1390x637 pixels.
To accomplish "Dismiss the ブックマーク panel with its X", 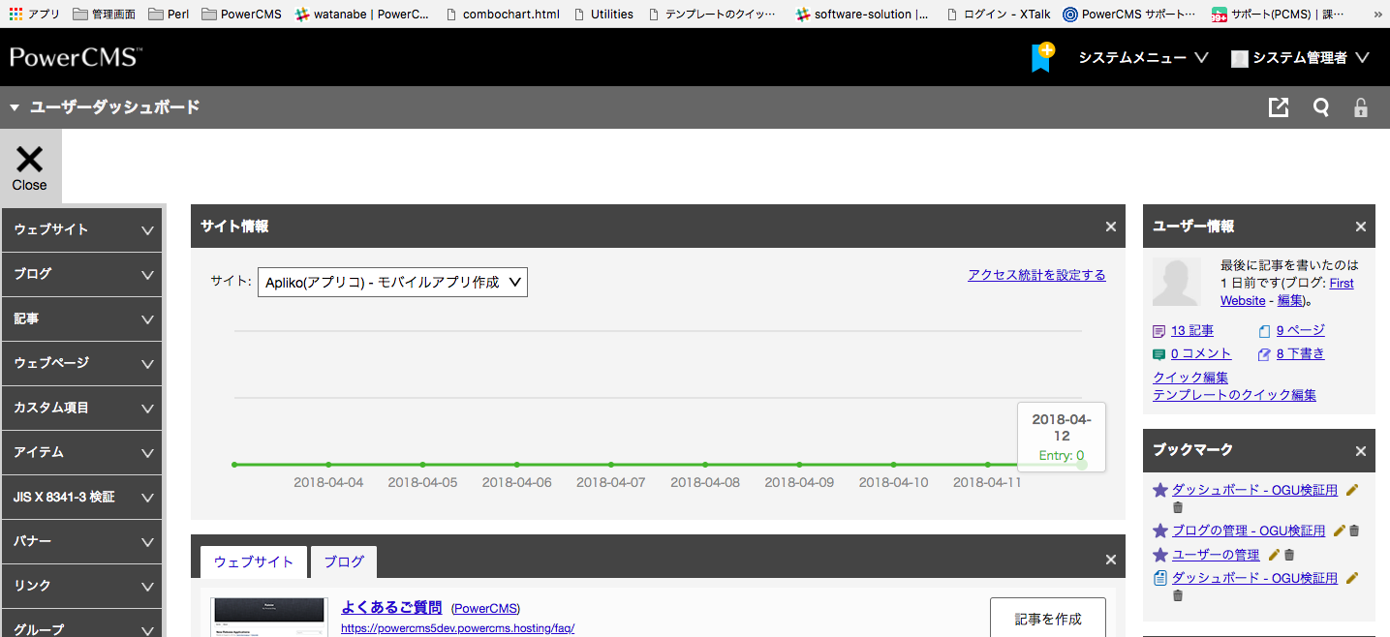I will click(x=1360, y=451).
